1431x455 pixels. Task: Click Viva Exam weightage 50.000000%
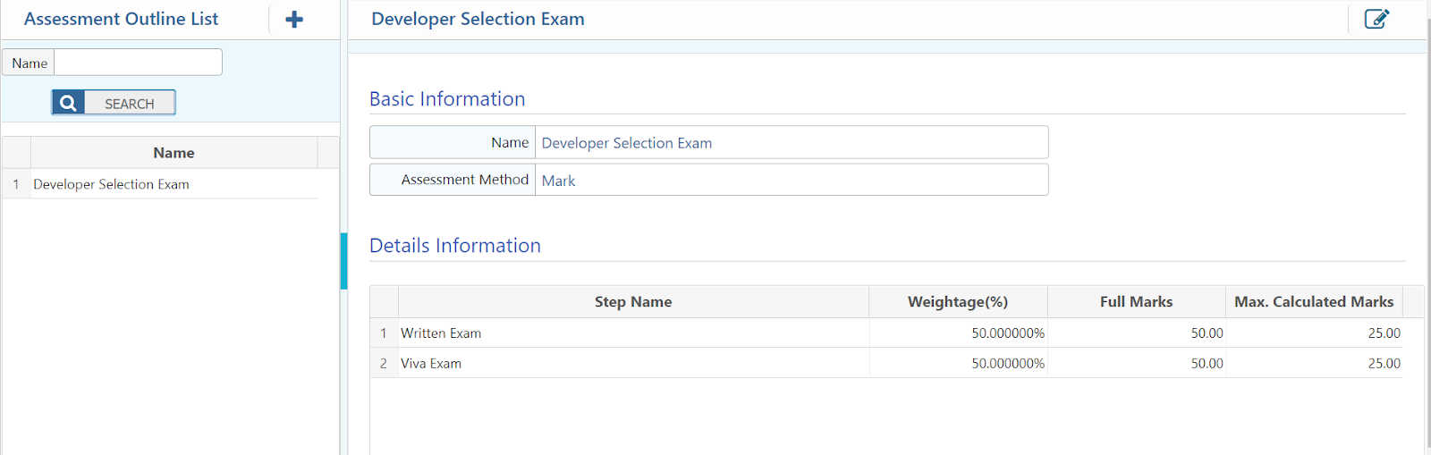(x=1008, y=364)
